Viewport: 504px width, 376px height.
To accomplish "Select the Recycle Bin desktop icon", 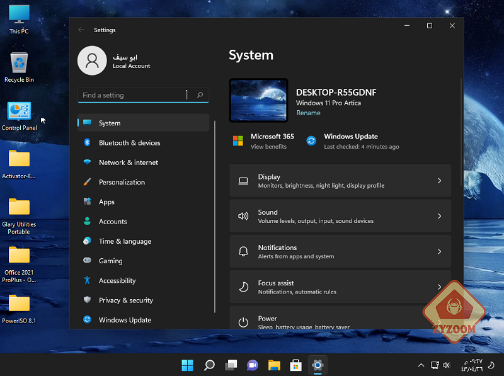I will tap(19, 68).
